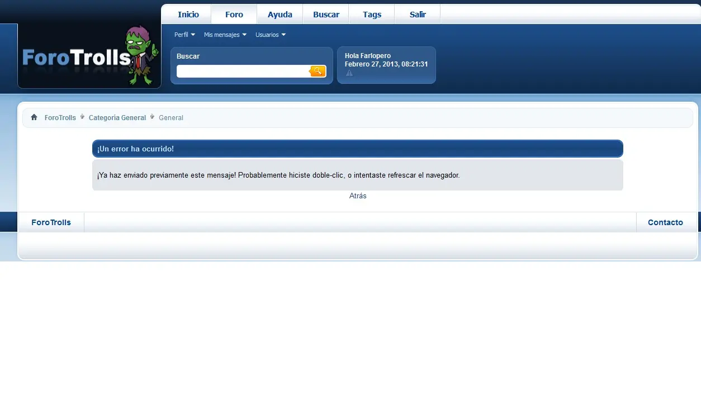Open the Ayuda tab
The width and height of the screenshot is (701, 419).
[x=280, y=15]
